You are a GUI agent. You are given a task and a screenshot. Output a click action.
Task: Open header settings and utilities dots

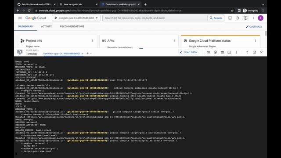pyautogui.click(x=253, y=18)
